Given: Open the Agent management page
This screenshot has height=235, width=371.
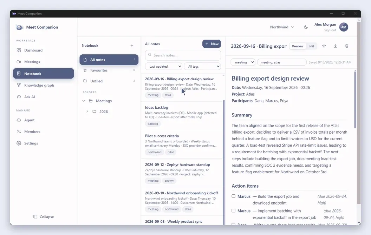Looking at the screenshot, I should [44, 120].
